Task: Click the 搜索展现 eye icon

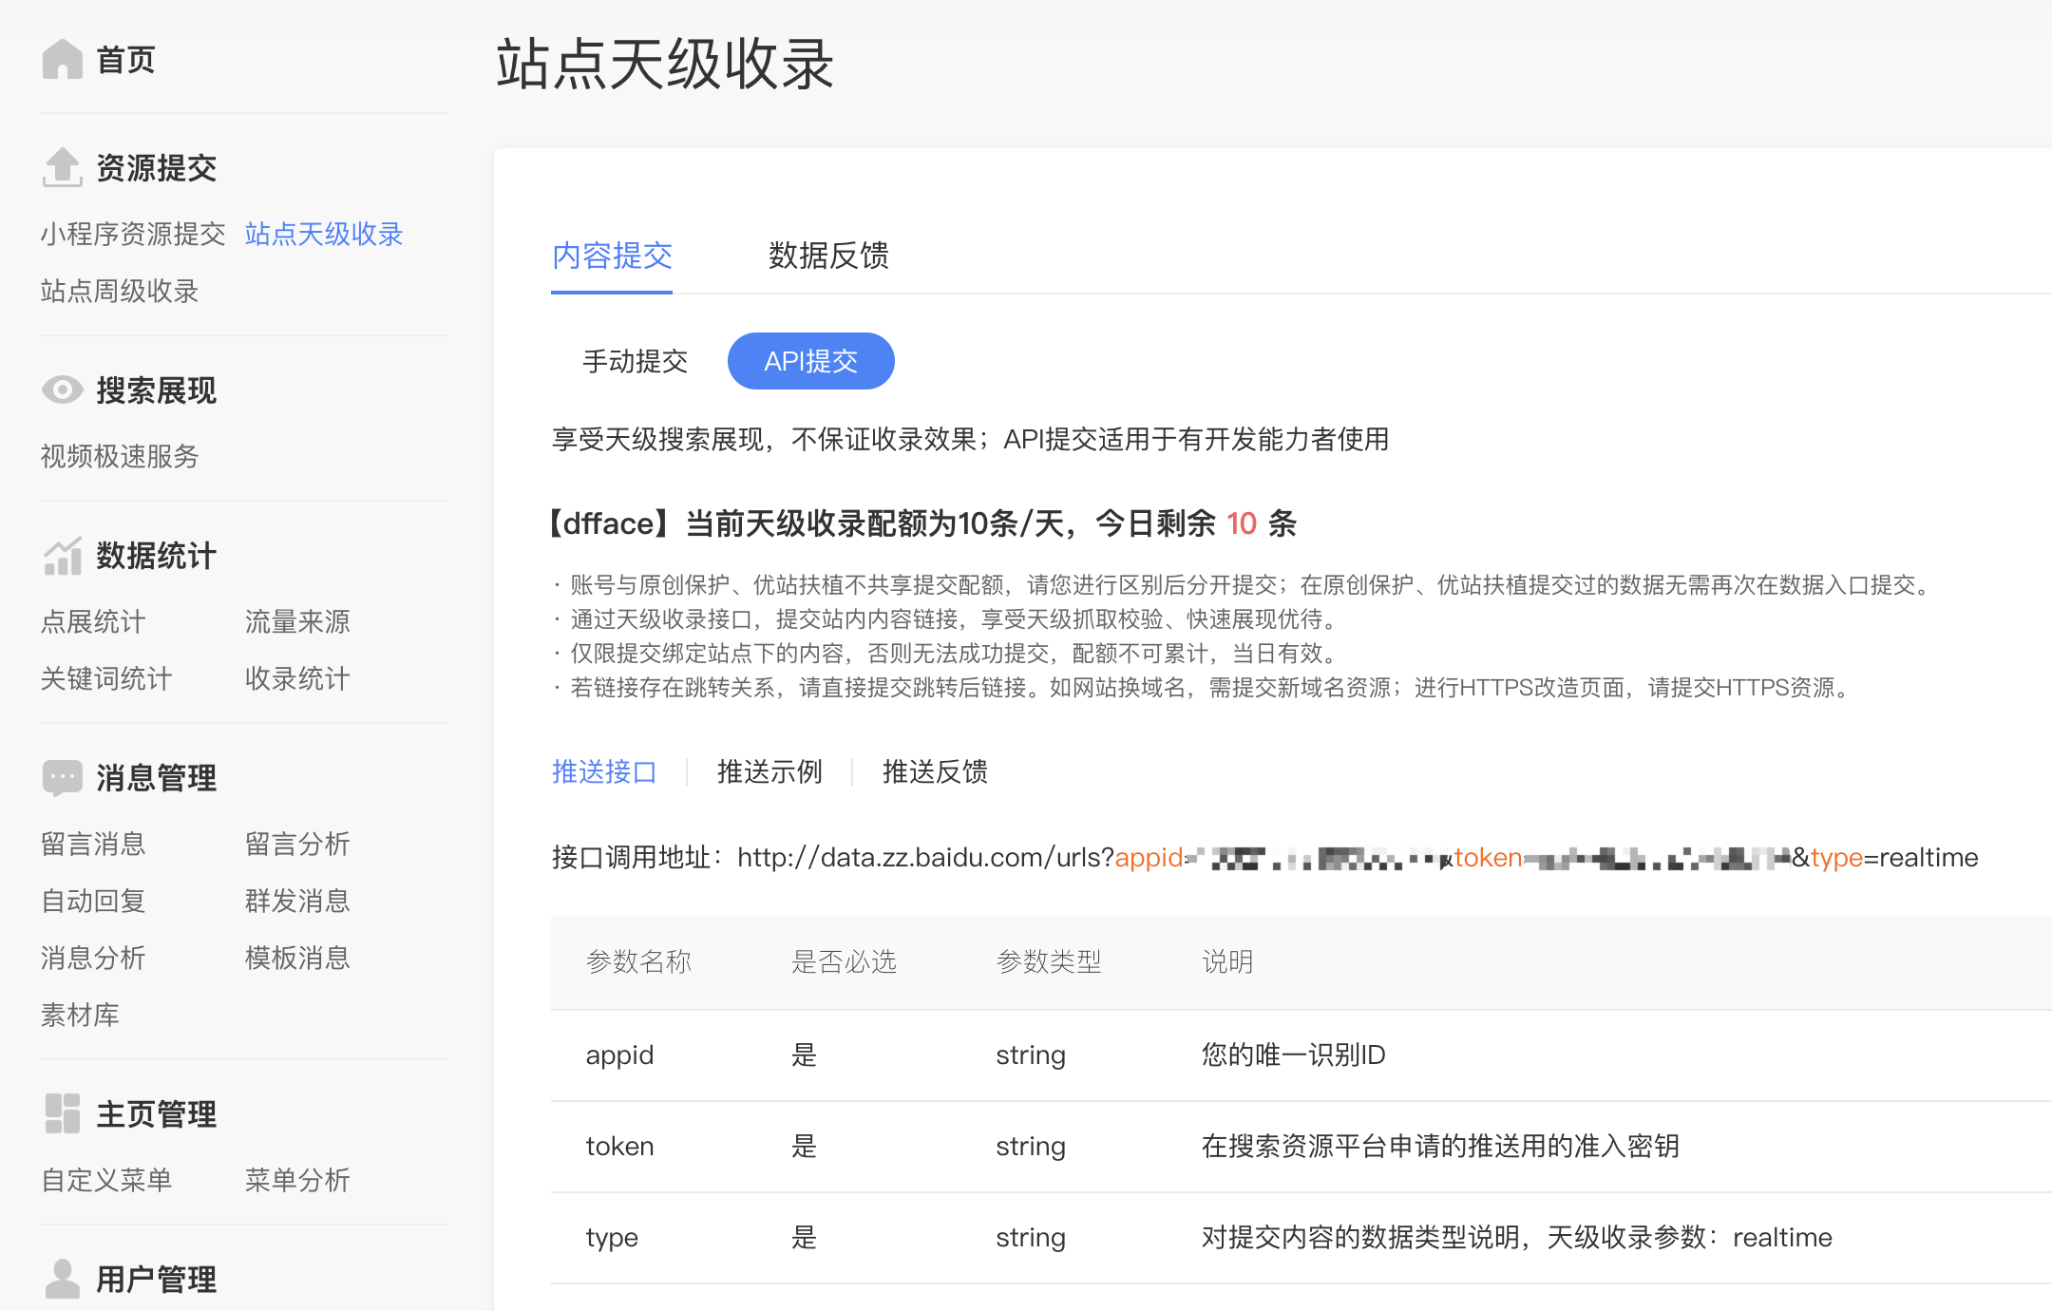Action: pyautogui.click(x=63, y=389)
